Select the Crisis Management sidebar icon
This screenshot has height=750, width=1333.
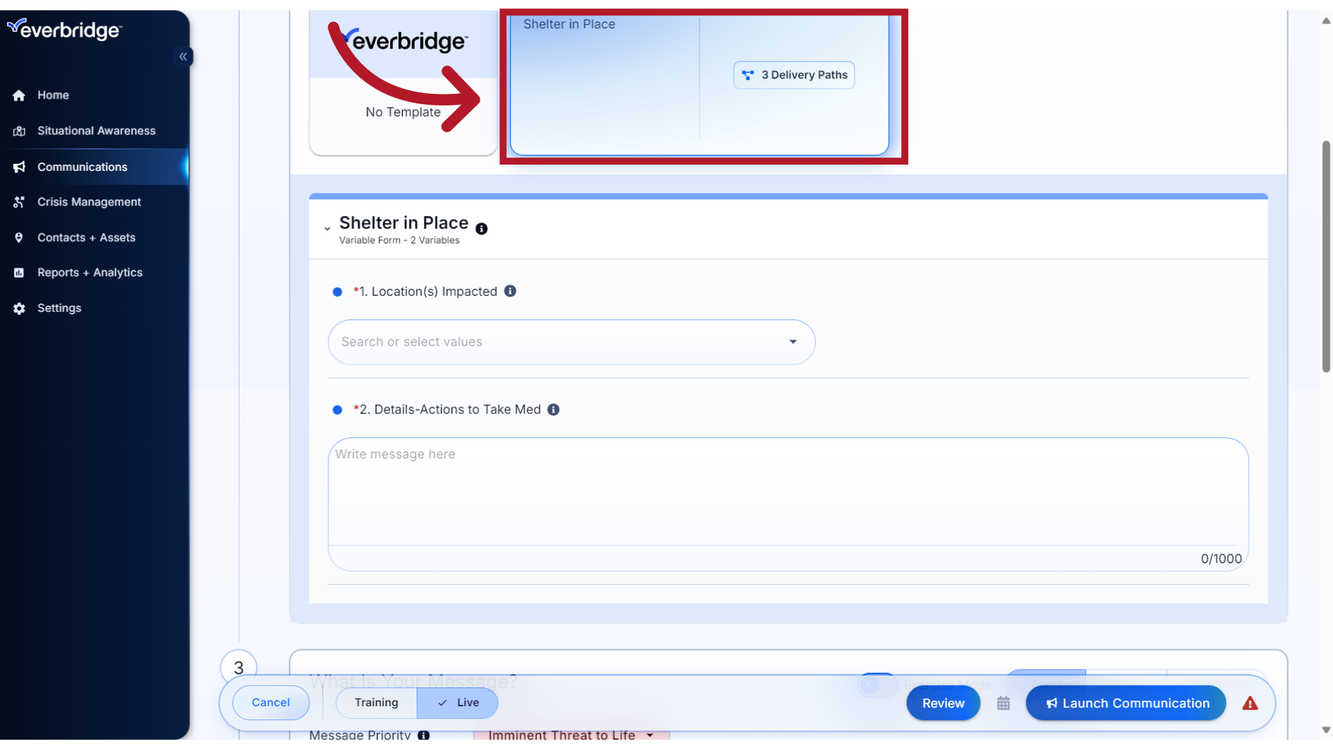19,201
